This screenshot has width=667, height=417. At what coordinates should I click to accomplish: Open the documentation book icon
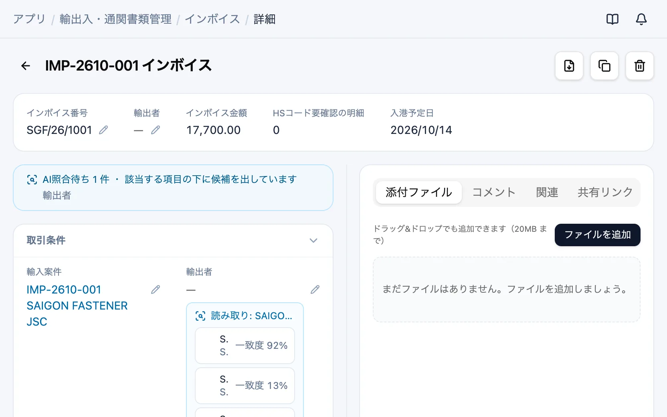click(x=612, y=19)
